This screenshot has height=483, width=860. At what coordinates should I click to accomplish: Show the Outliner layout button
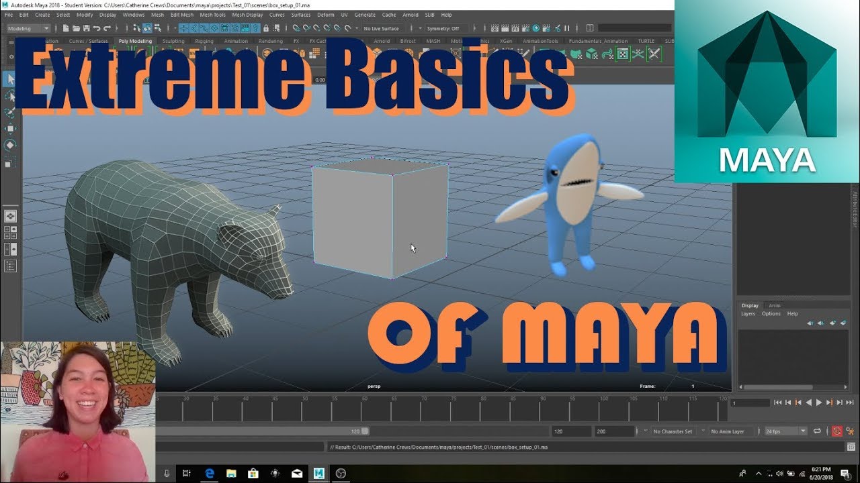click(10, 266)
